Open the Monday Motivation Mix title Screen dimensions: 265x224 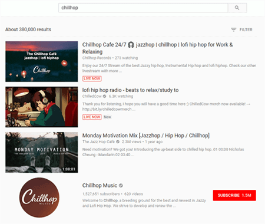pos(146,136)
